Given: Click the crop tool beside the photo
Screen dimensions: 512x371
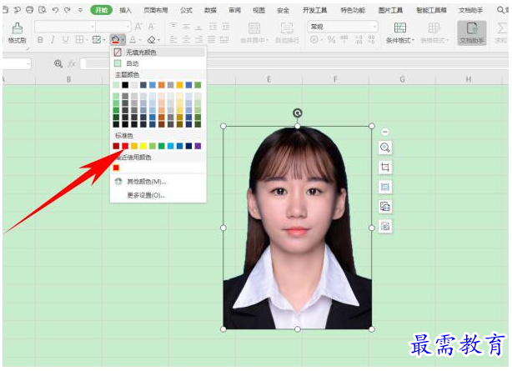Looking at the screenshot, I should tap(385, 168).
